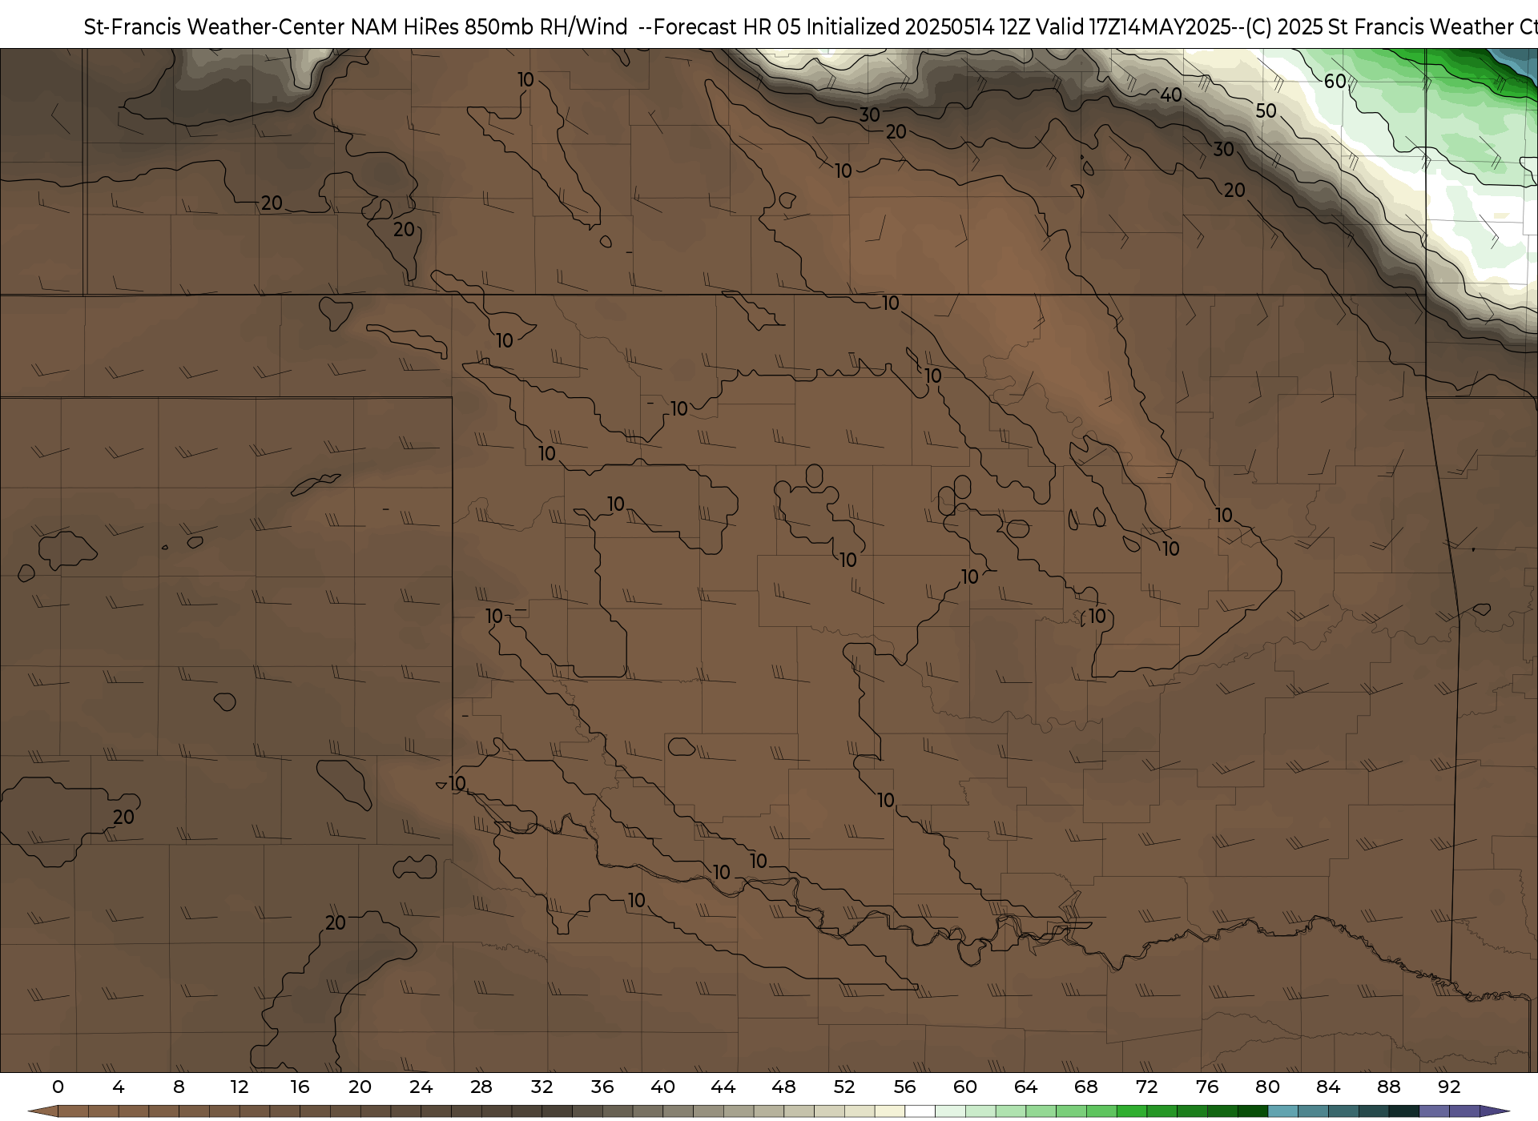Click the "52" label on the colorbar
1538x1121 pixels.
pyautogui.click(x=844, y=1087)
